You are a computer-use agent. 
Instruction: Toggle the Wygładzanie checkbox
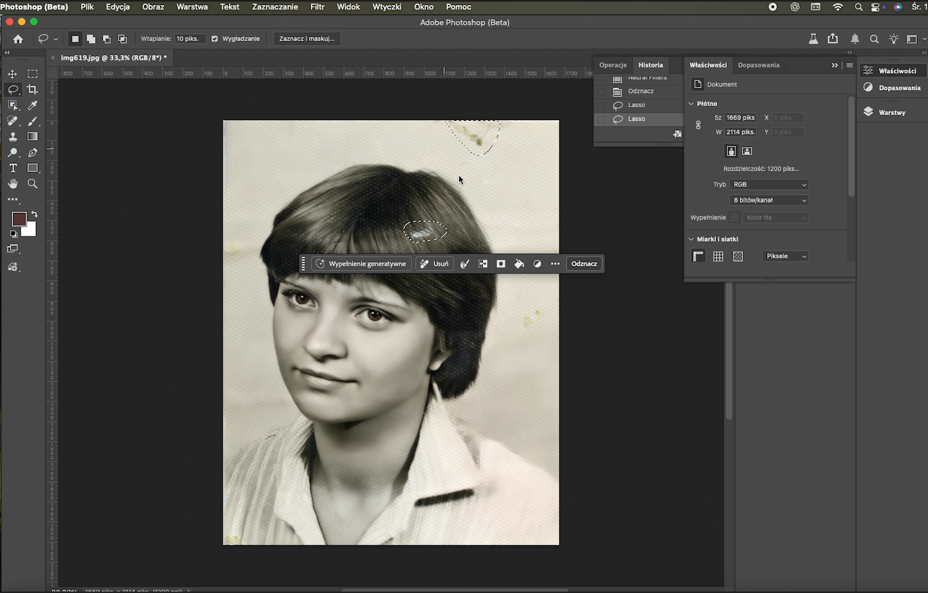pos(214,39)
